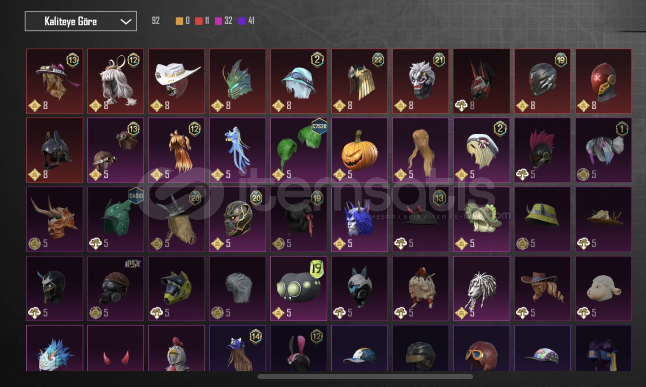The height and width of the screenshot is (387, 646).
Task: Choose the joker clown mask headgear
Action: pos(421,81)
